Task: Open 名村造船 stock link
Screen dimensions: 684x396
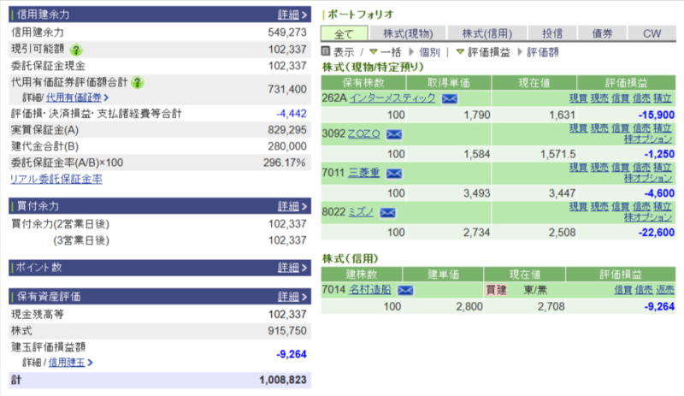Action: [370, 289]
